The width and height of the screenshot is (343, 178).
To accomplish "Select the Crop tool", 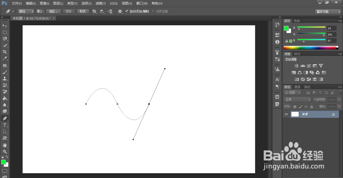I will 4,52.
